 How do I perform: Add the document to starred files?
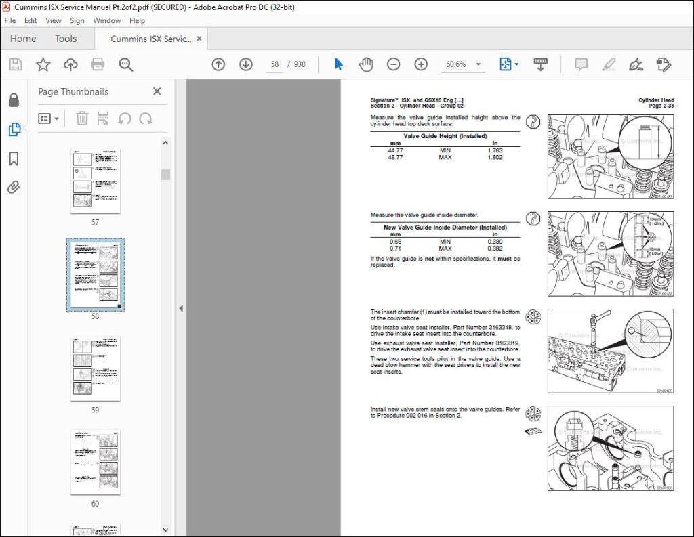43,64
